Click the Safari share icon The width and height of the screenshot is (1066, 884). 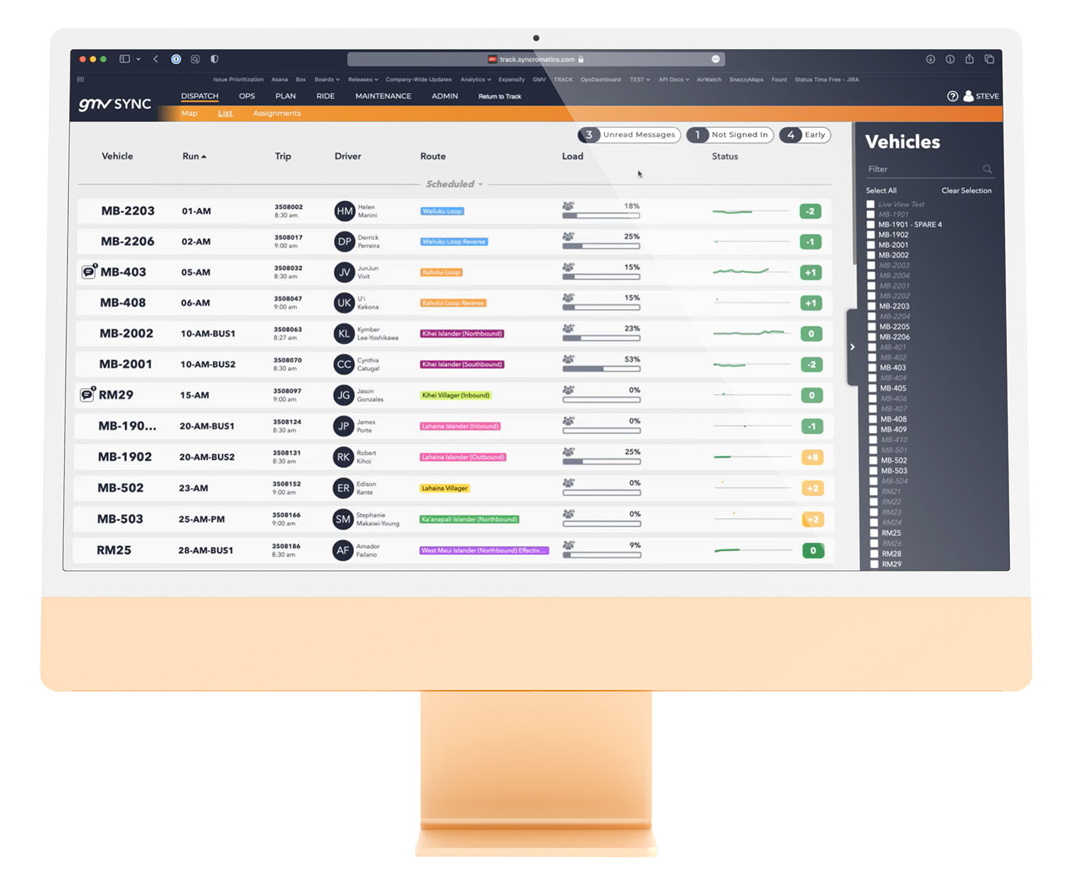tap(969, 59)
